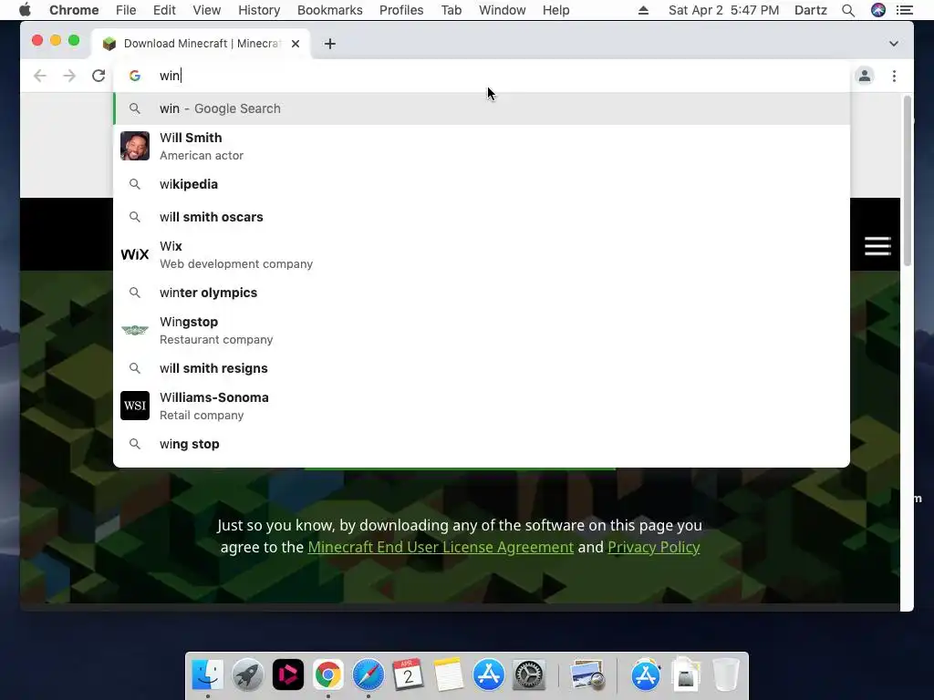Open Safari from the Dock

pyautogui.click(x=368, y=675)
